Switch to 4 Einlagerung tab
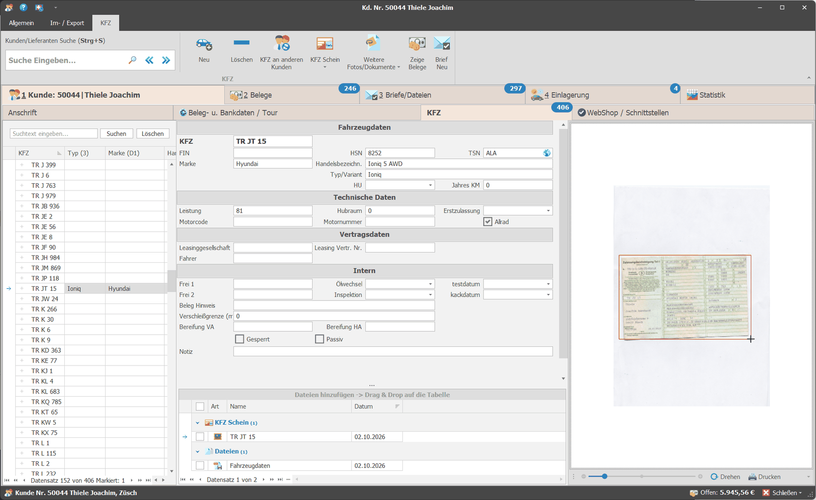 pos(603,95)
